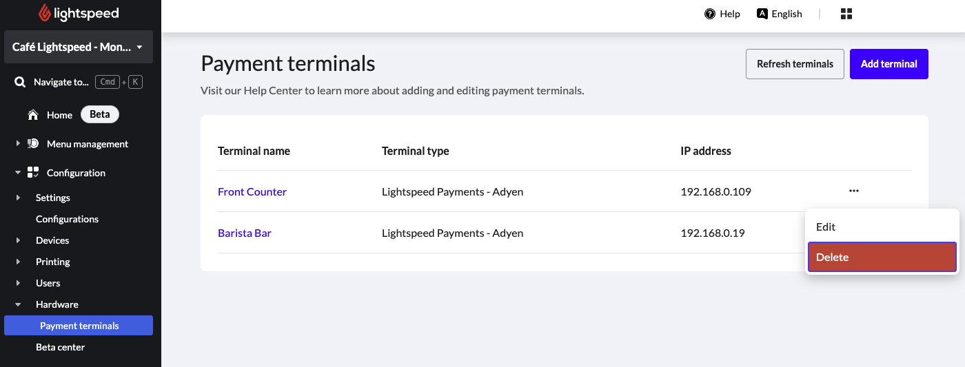Open Front Counter three-dot options menu
Viewport: 965px width, 367px height.
[854, 191]
